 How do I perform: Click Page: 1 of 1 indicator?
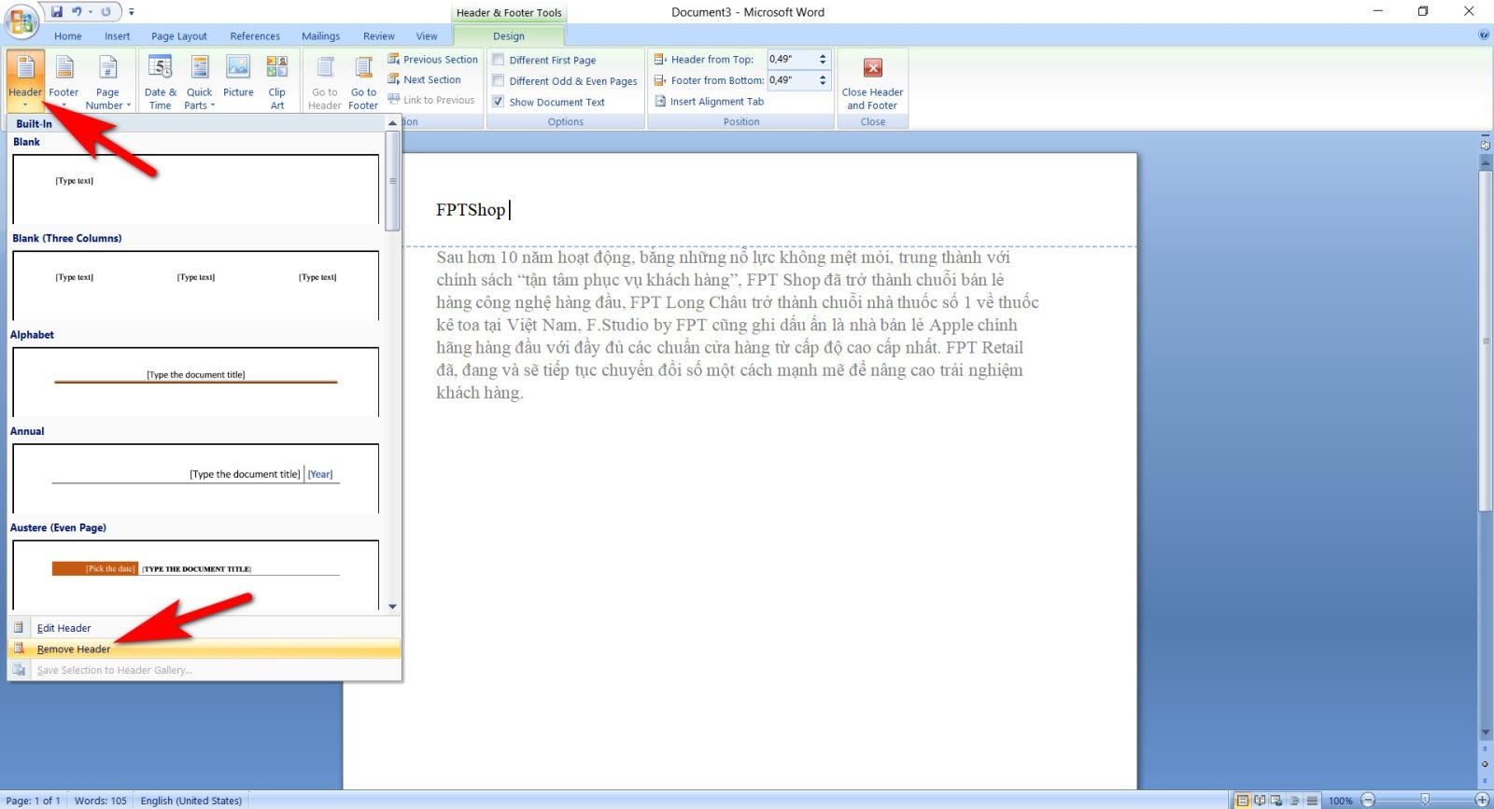33,801
